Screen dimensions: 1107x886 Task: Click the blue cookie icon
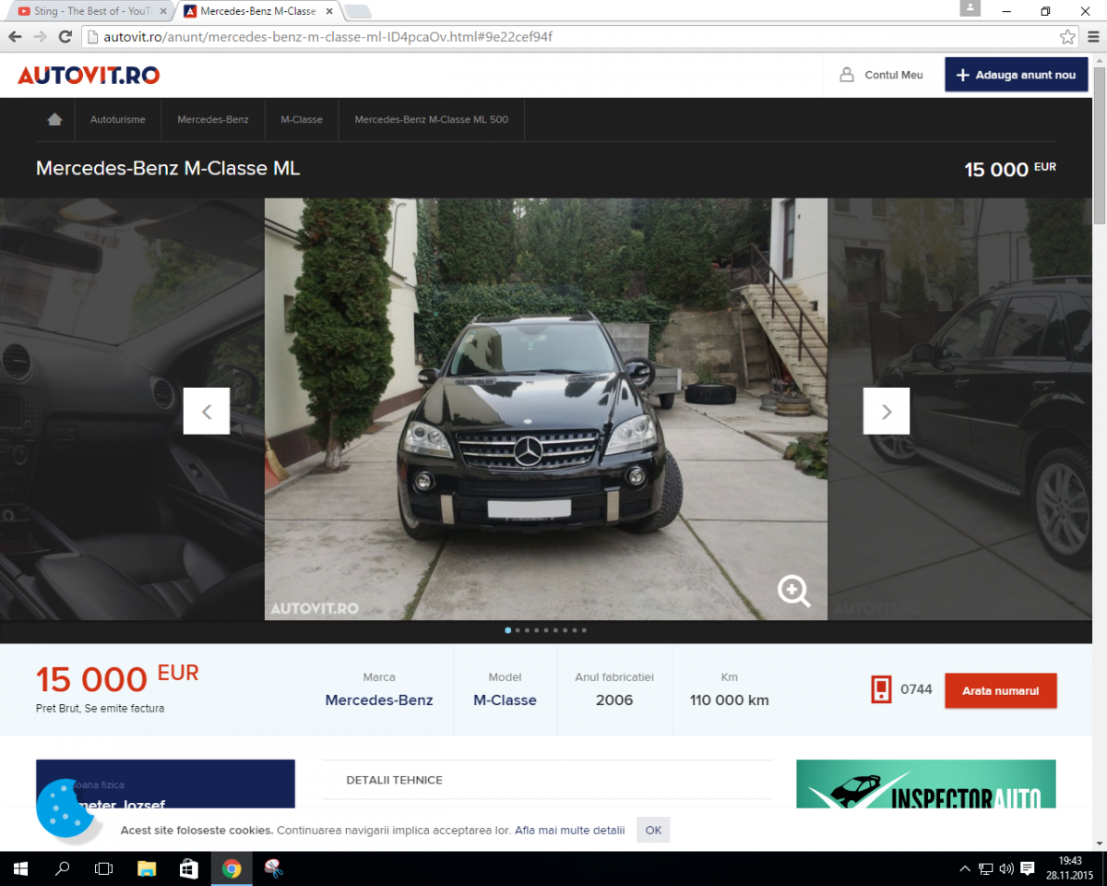[x=66, y=809]
